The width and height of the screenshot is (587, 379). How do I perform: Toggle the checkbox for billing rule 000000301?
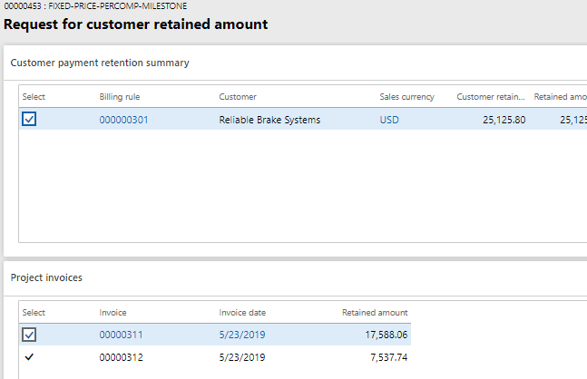[x=29, y=120]
